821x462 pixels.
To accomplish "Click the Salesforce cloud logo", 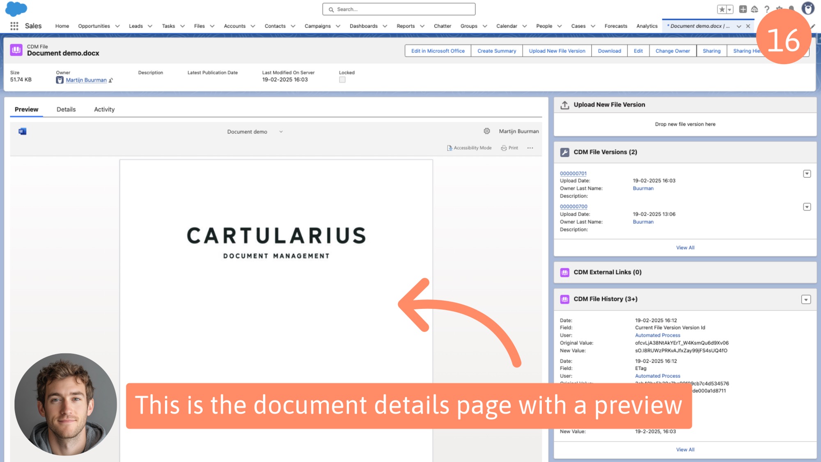I will (16, 9).
